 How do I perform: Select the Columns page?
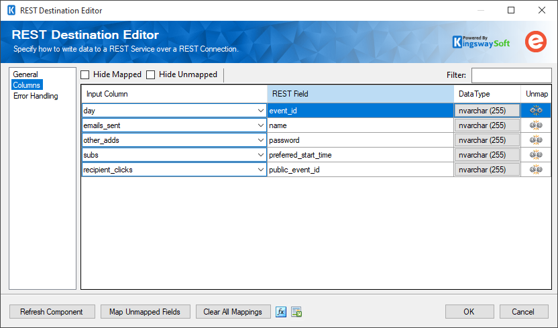point(27,85)
